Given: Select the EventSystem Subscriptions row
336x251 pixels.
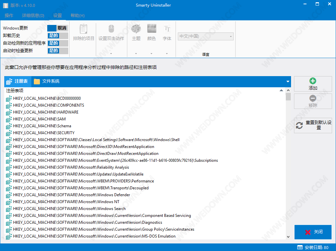Looking at the screenshot, I should (145, 160).
